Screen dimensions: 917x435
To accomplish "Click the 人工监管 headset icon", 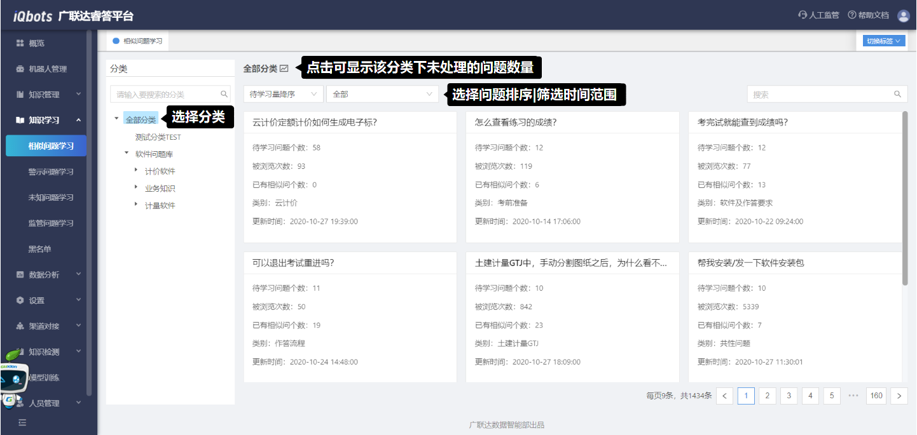I will (x=803, y=15).
